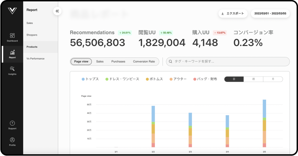The width and height of the screenshot is (298, 156).
Task: Focus the tag keyword search field
Action: pyautogui.click(x=228, y=62)
